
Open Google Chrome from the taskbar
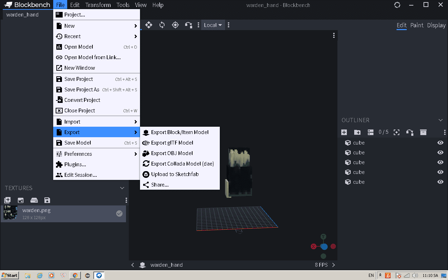(x=75, y=275)
